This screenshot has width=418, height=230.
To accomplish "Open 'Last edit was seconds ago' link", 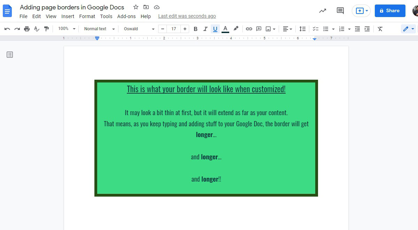I will pyautogui.click(x=187, y=16).
